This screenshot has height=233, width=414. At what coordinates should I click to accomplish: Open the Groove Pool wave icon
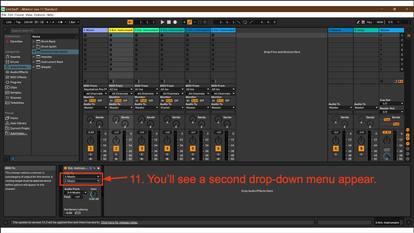pos(6,160)
